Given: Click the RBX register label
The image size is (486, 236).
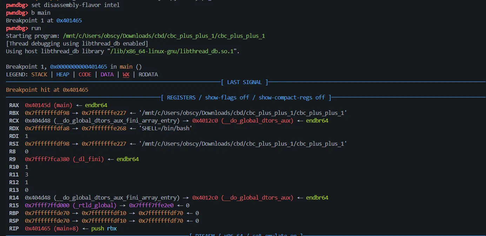Looking at the screenshot, I should click(14, 113).
